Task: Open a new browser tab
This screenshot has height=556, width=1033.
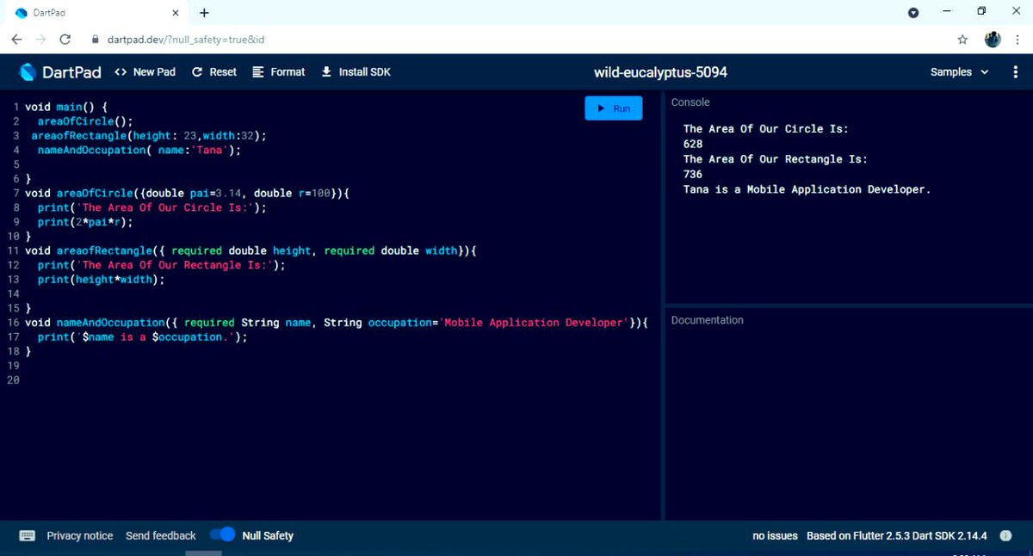Action: point(204,13)
